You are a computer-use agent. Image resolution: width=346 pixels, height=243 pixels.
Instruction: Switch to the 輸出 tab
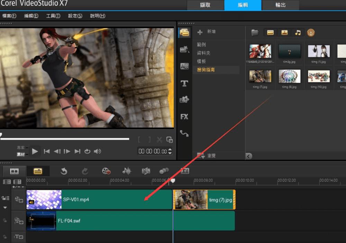click(280, 5)
